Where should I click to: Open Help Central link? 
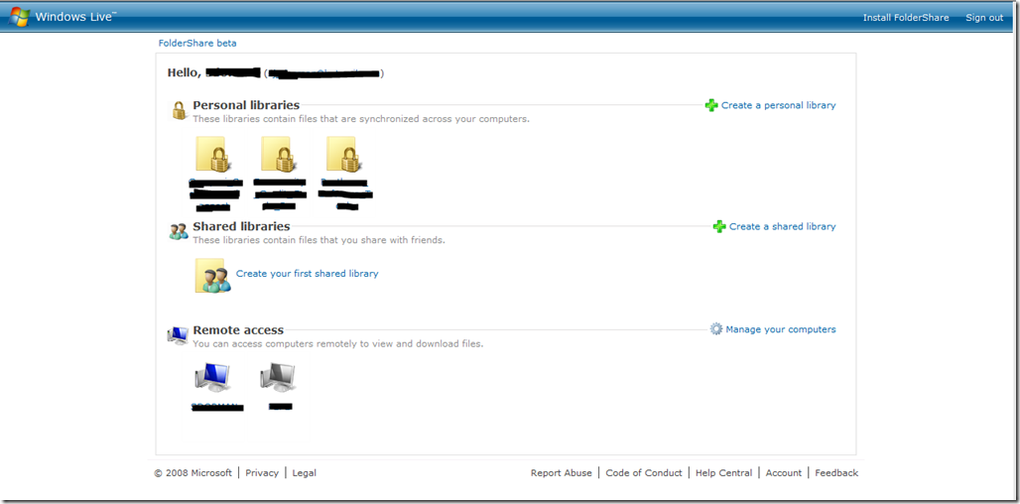[724, 473]
